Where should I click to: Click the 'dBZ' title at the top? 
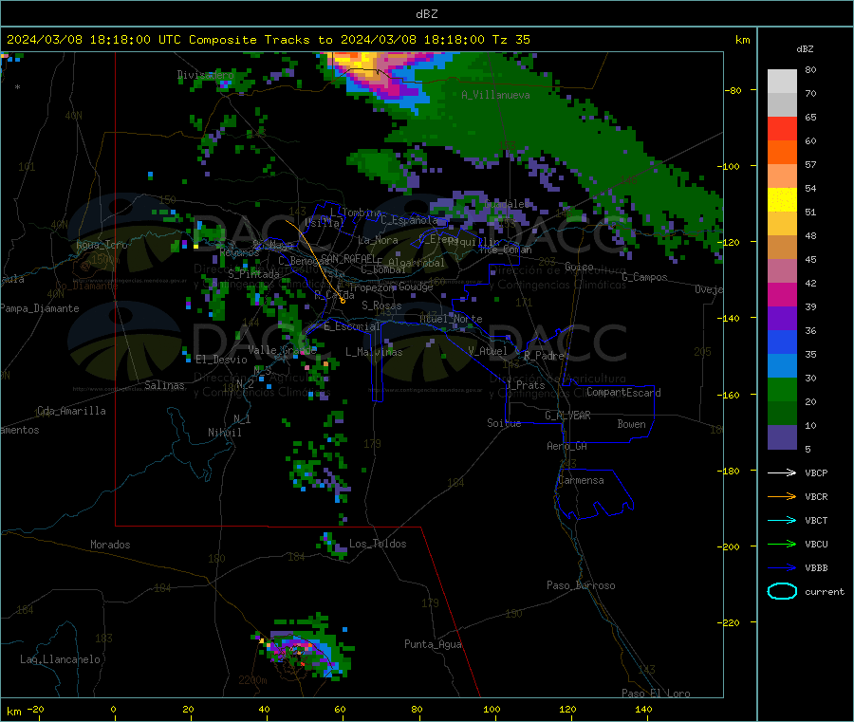(426, 14)
